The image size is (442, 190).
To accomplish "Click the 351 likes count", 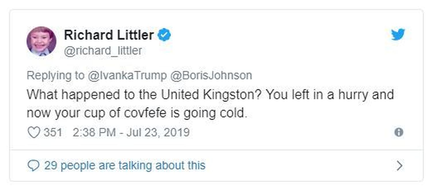I will (x=53, y=132).
